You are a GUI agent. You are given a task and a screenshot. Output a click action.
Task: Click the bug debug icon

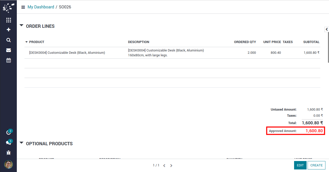[8, 153]
